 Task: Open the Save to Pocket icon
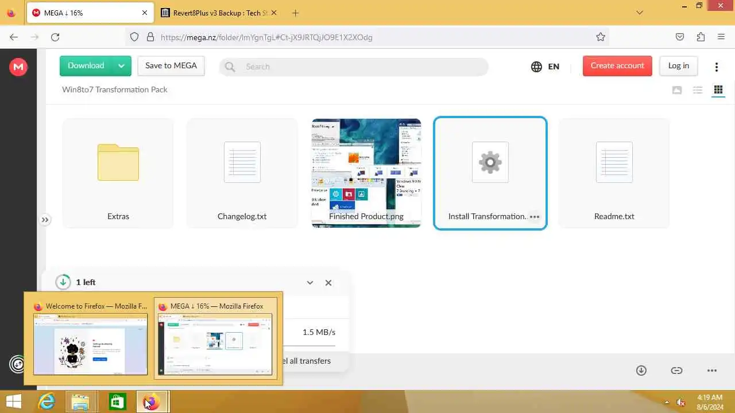(x=680, y=37)
